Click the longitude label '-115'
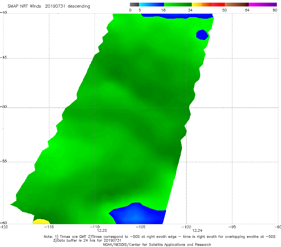The height and width of the screenshot is (247, 281). (x=49, y=227)
